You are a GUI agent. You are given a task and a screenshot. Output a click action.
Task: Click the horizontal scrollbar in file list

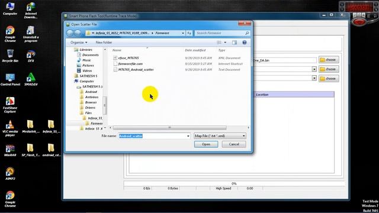click(x=170, y=128)
